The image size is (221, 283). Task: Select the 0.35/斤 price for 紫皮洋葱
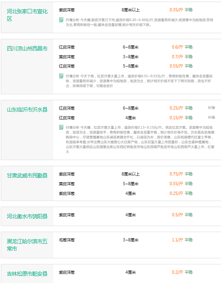coord(176,10)
